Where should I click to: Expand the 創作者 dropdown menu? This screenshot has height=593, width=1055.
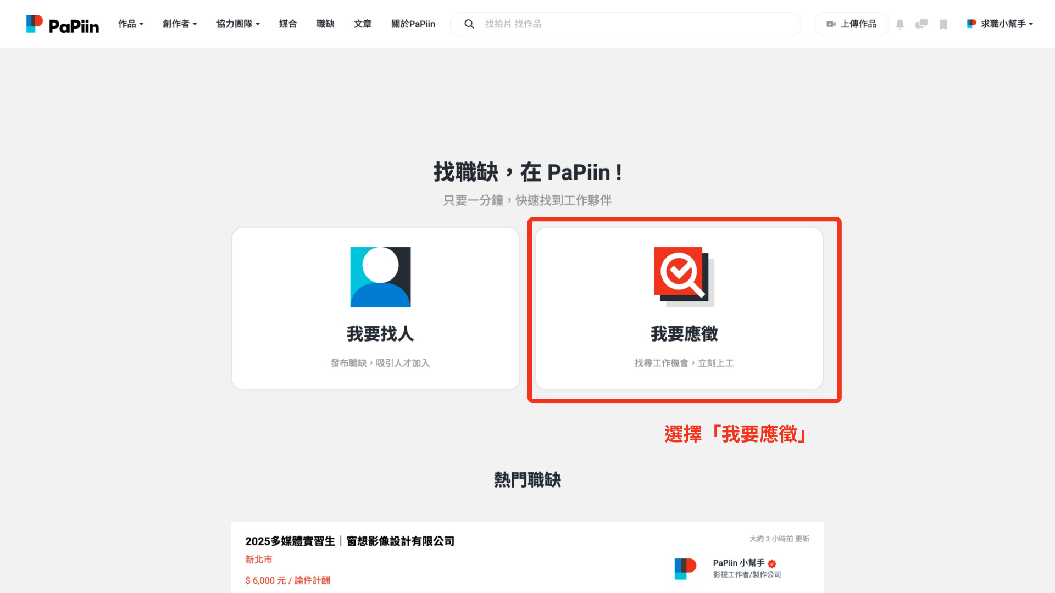coord(180,24)
